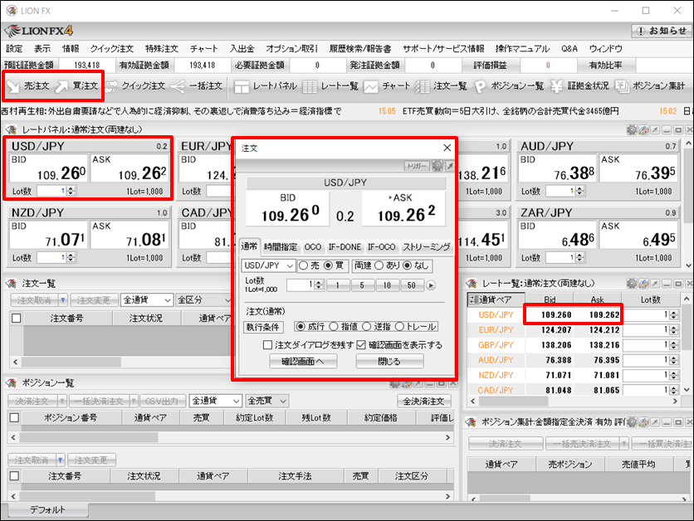Set lot size with the 50 button
694x521 pixels.
click(x=411, y=285)
